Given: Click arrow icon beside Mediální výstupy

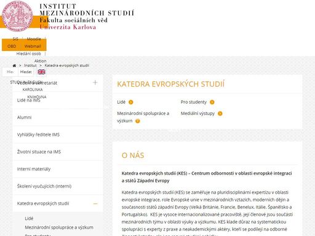Looking at the screenshot, I should click(220, 114).
